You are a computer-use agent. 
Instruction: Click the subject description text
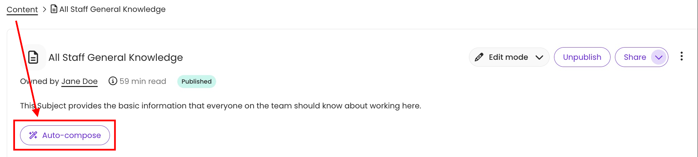coord(221,106)
